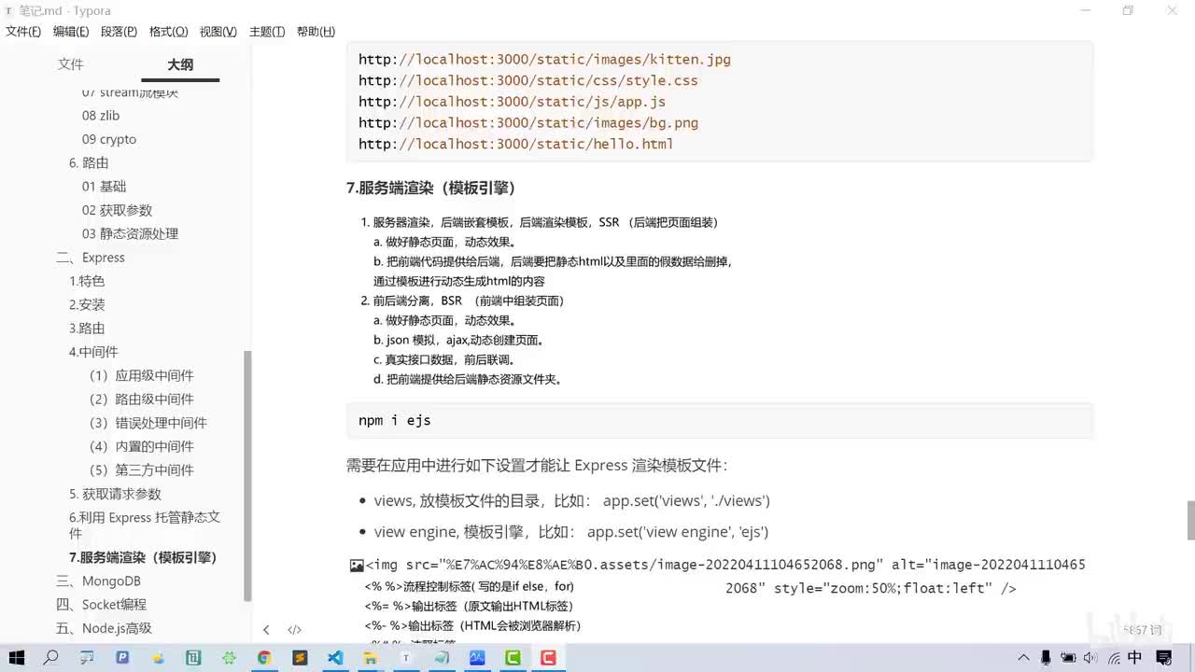Image resolution: width=1195 pixels, height=672 pixels.
Task: Go to 三、MongoDB in outline
Action: pyautogui.click(x=98, y=581)
